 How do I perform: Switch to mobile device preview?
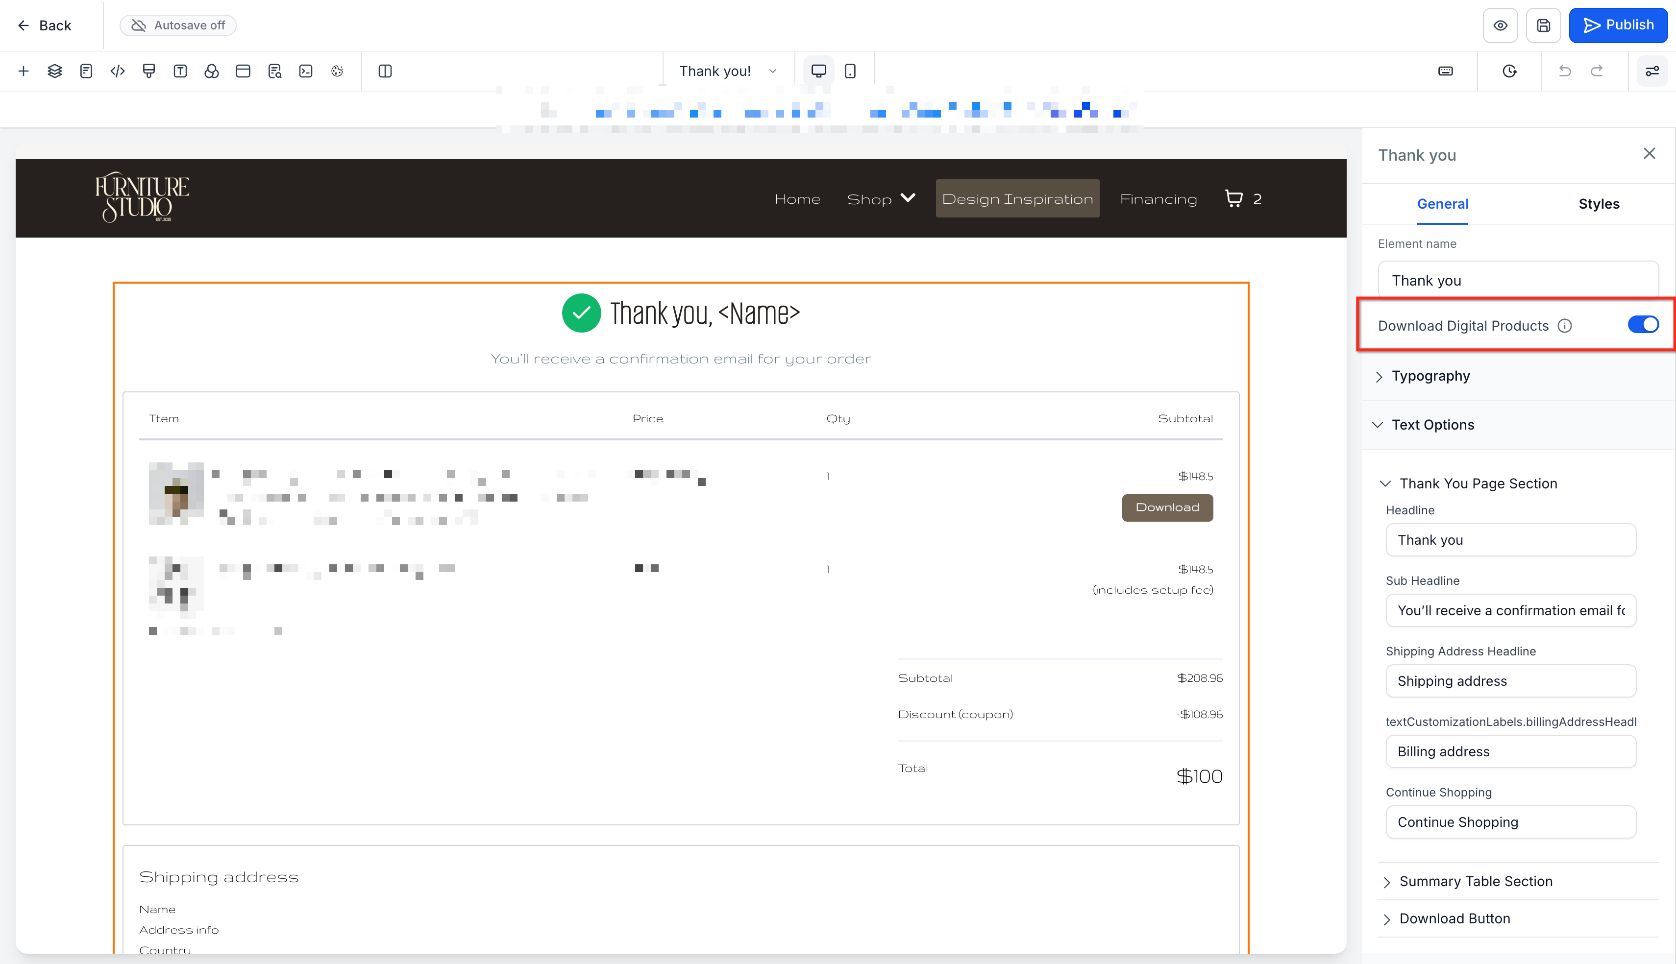850,71
